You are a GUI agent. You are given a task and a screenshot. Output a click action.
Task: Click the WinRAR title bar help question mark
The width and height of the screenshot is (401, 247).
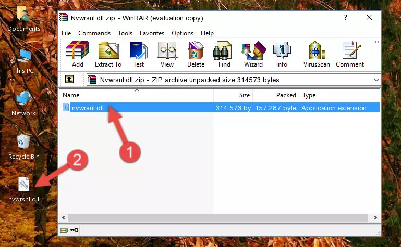point(346,17)
